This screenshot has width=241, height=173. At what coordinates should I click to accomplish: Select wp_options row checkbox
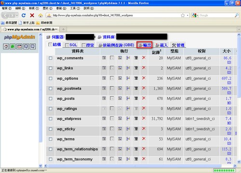click(x=51, y=78)
